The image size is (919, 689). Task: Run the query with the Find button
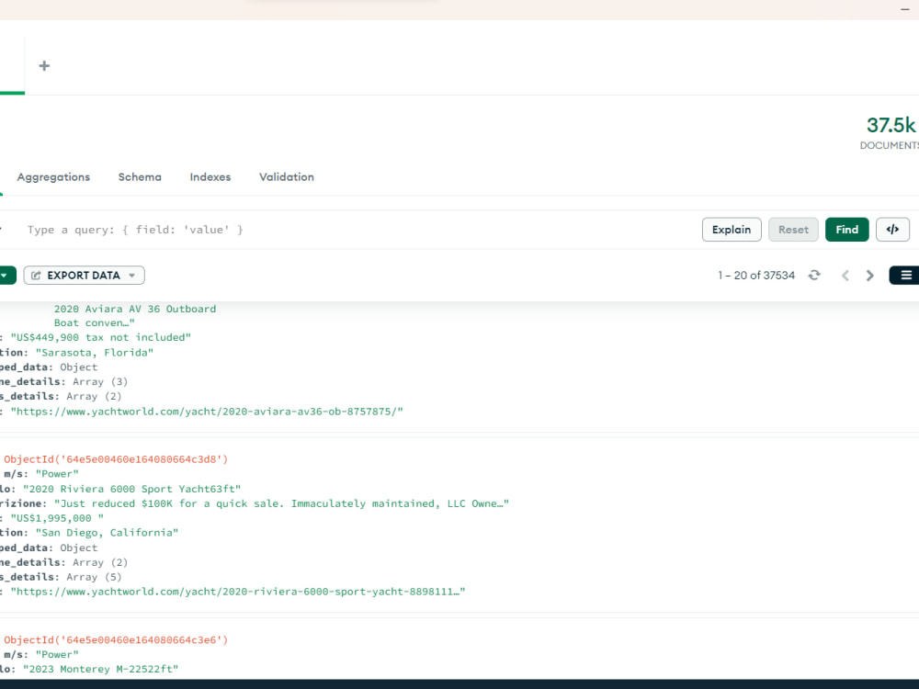(x=846, y=229)
